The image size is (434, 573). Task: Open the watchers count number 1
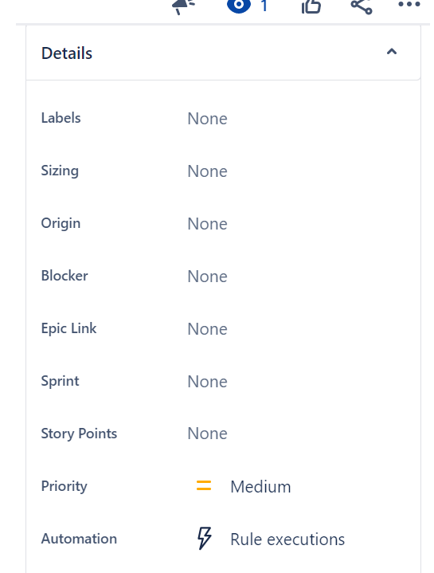click(x=264, y=6)
